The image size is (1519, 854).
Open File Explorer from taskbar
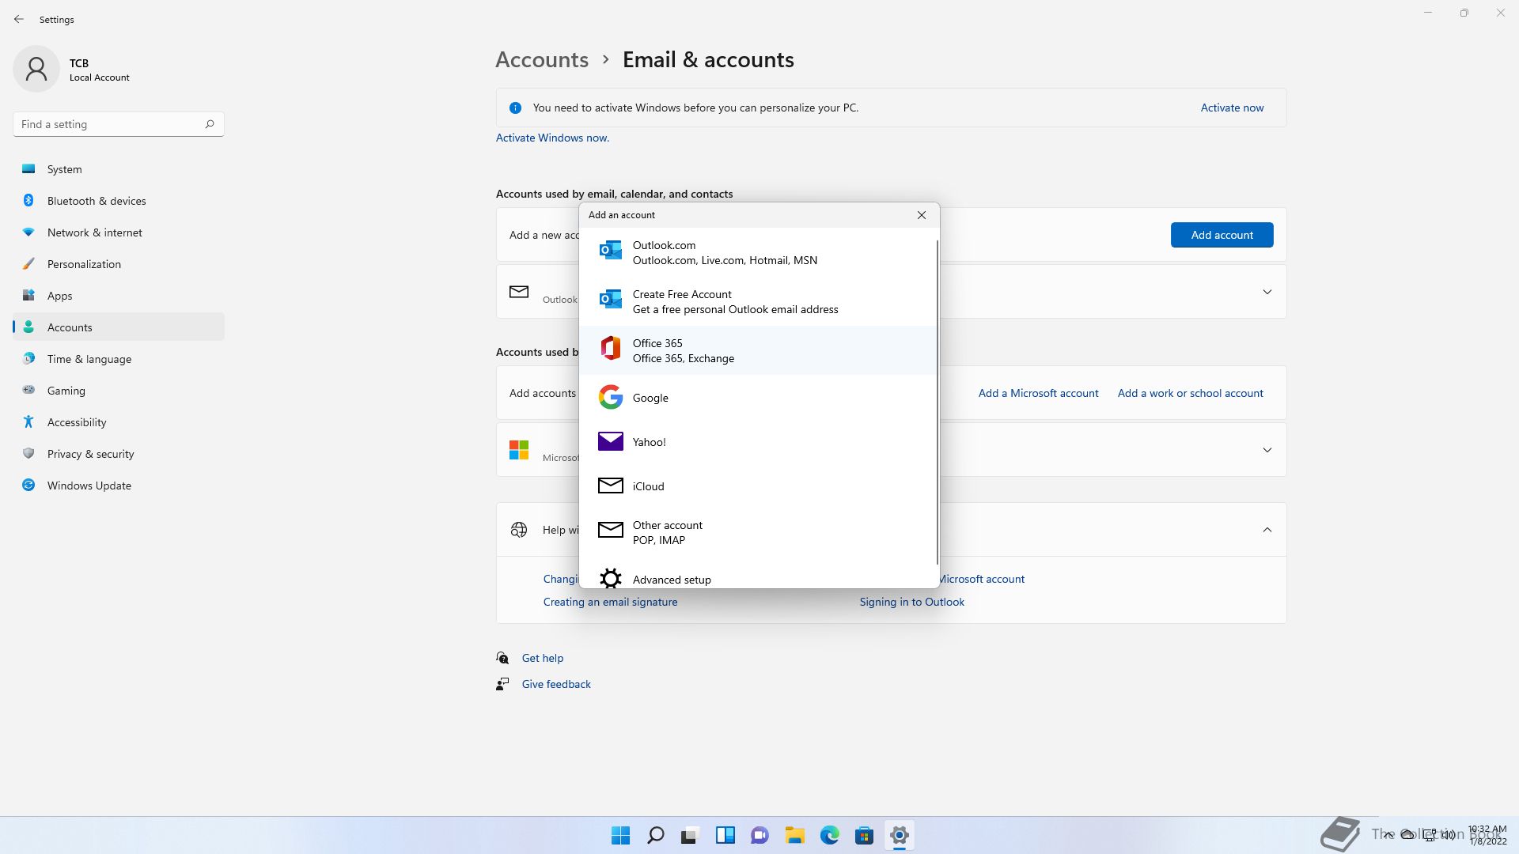795,835
